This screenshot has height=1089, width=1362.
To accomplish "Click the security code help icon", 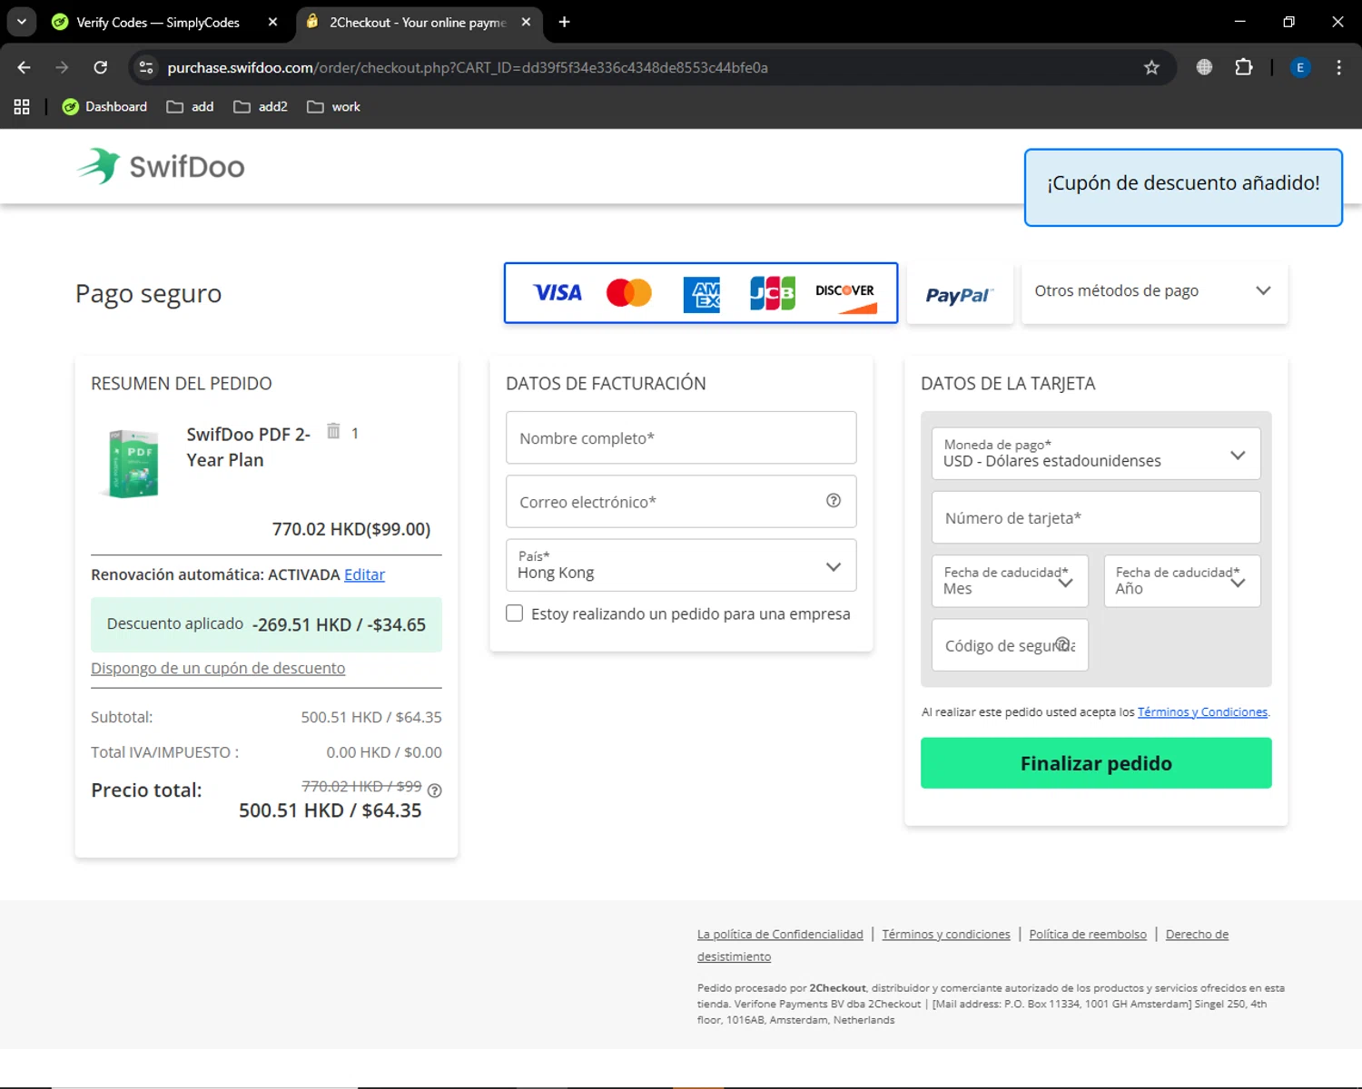I will (1062, 643).
